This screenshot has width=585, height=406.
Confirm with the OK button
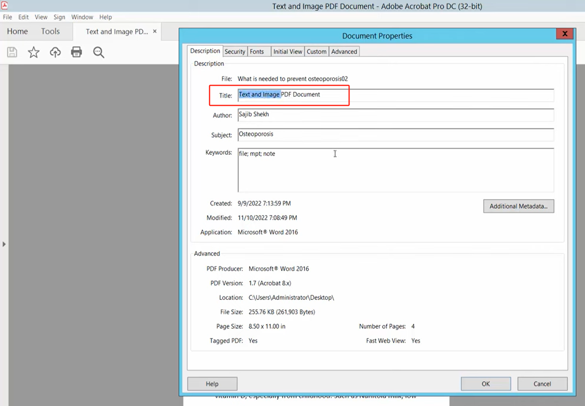tap(486, 384)
